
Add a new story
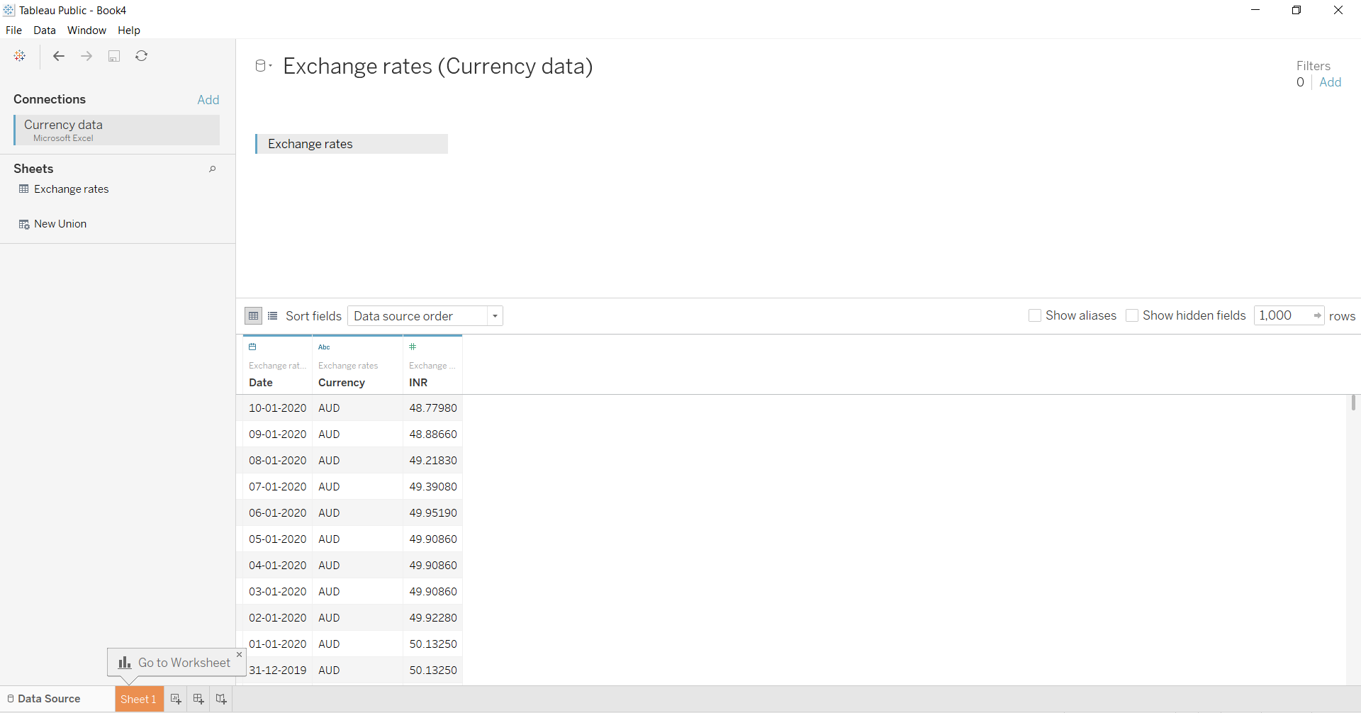point(221,699)
